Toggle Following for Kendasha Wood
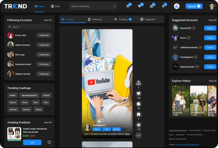 pos(44,64)
